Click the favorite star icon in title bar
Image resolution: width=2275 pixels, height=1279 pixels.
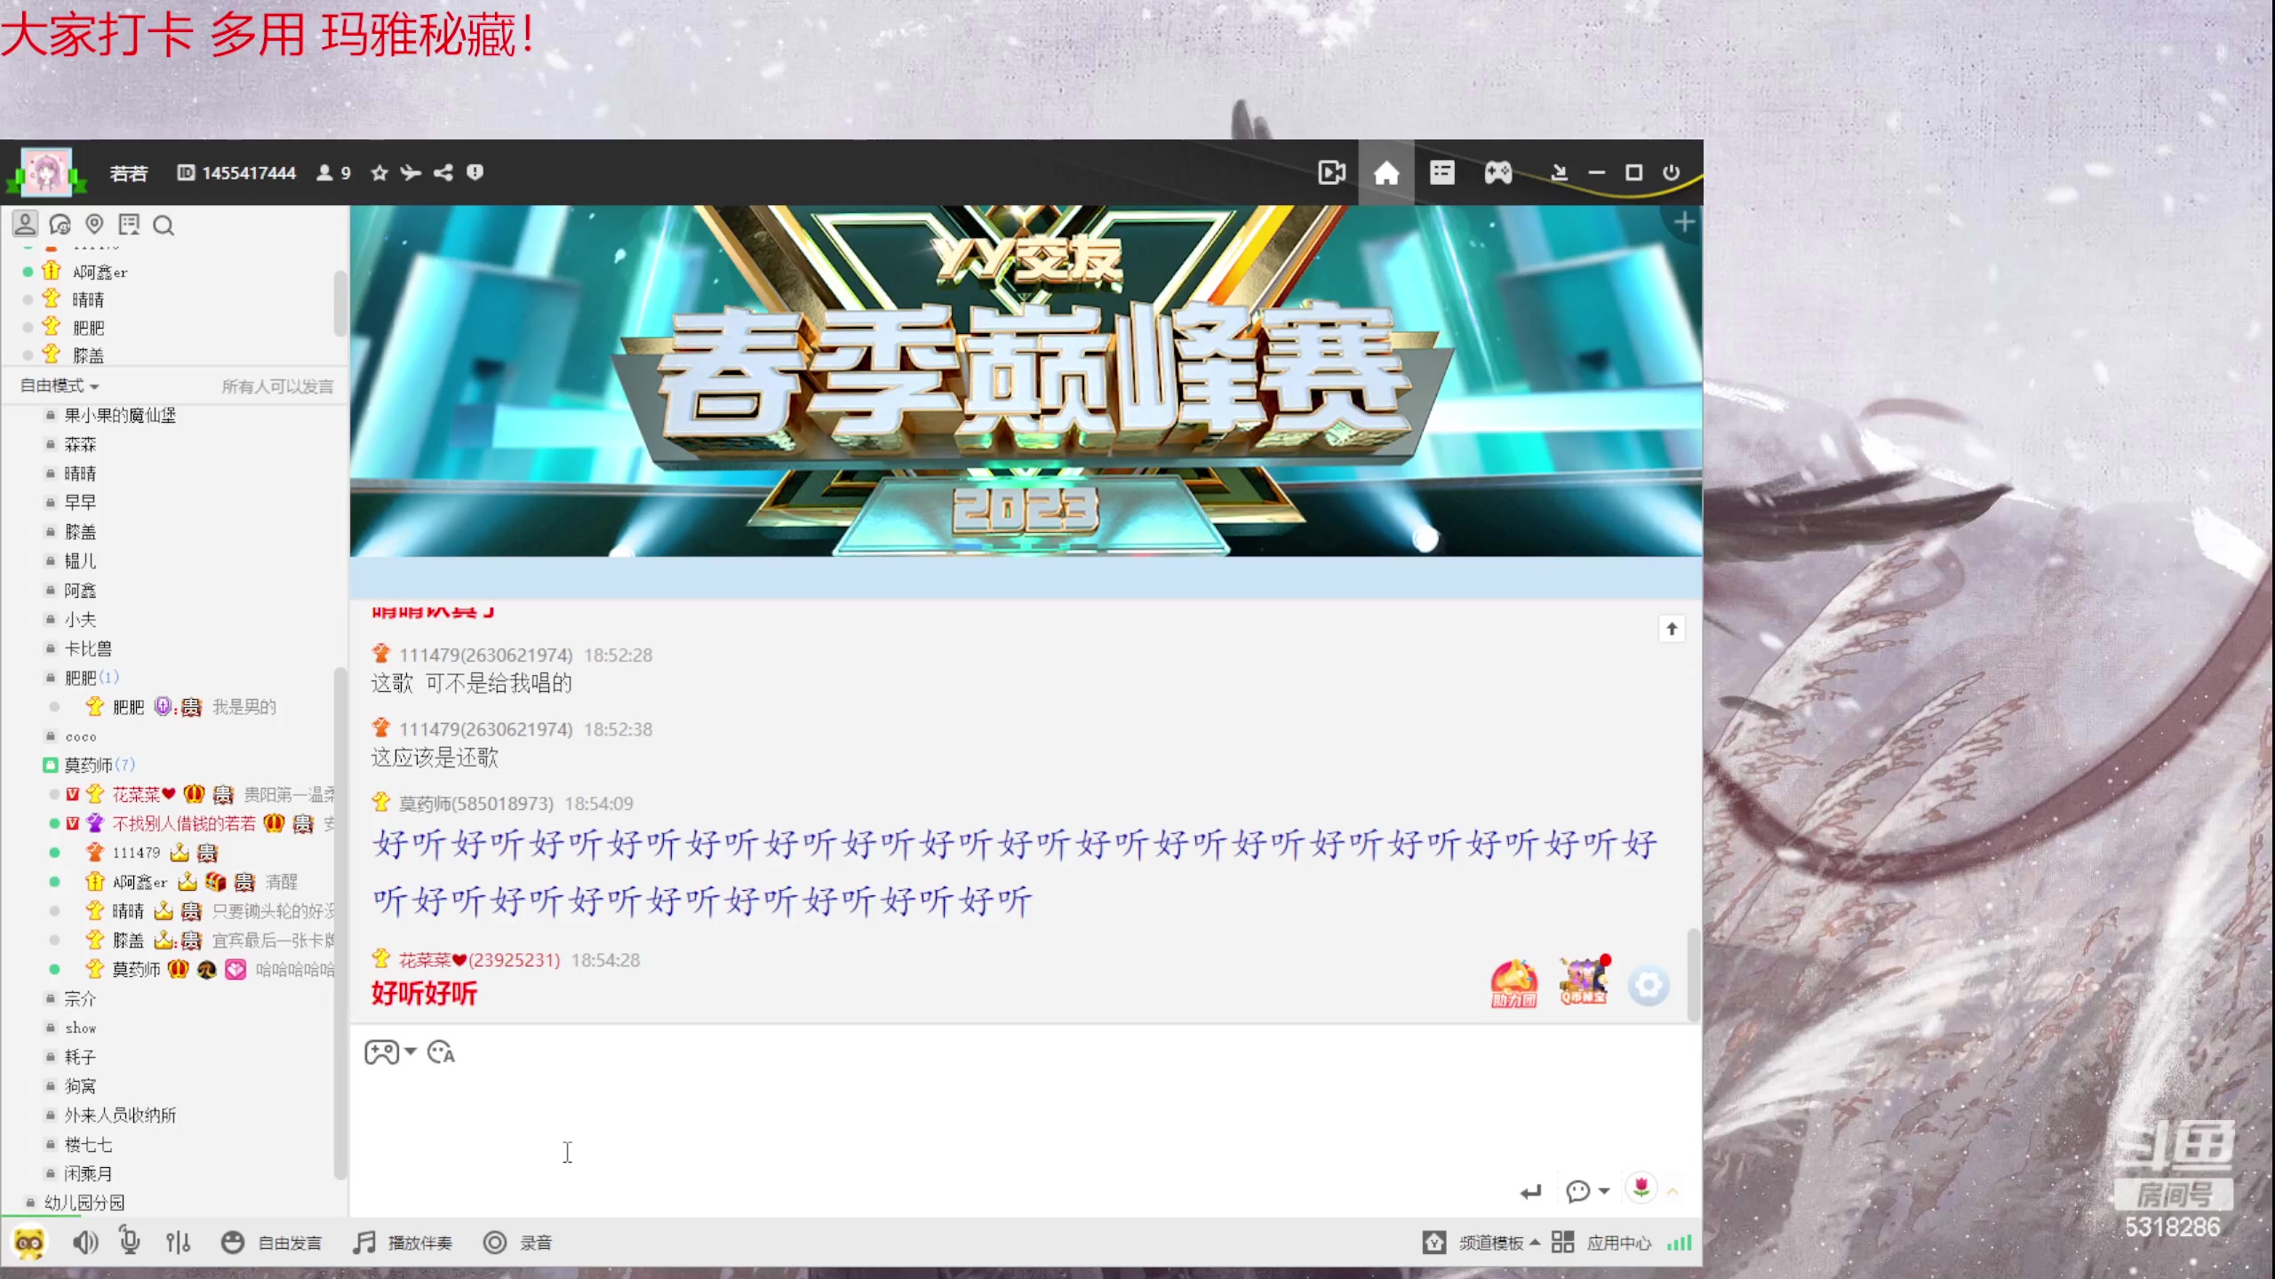379,172
